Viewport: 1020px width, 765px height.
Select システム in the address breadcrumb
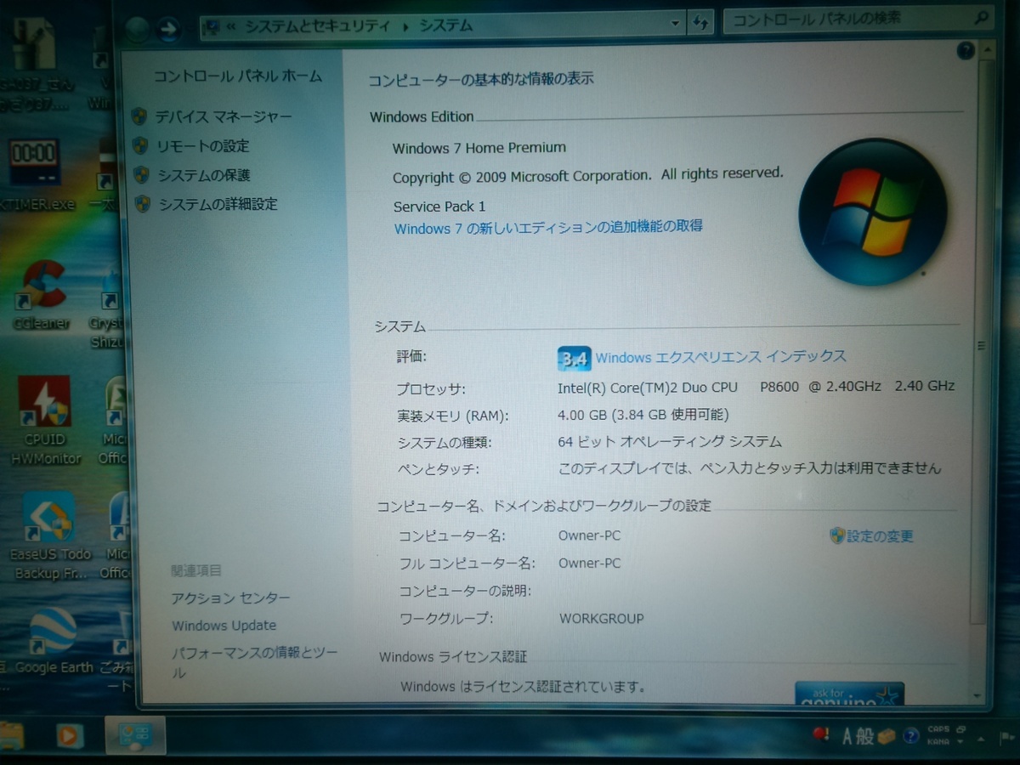tap(445, 25)
